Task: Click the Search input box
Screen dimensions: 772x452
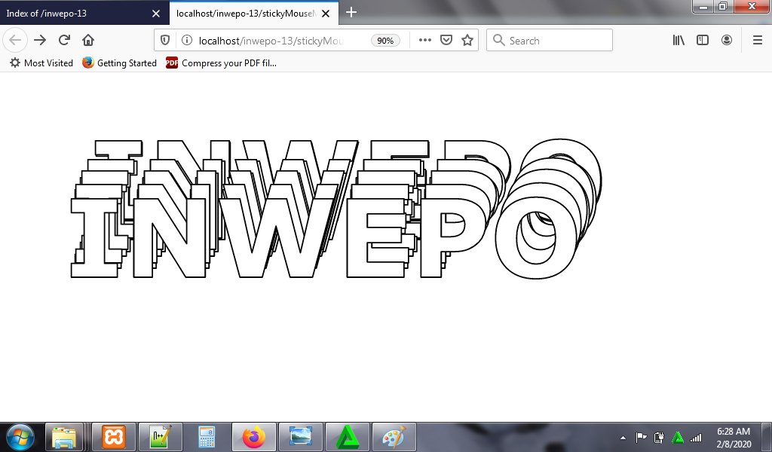Action: [550, 41]
